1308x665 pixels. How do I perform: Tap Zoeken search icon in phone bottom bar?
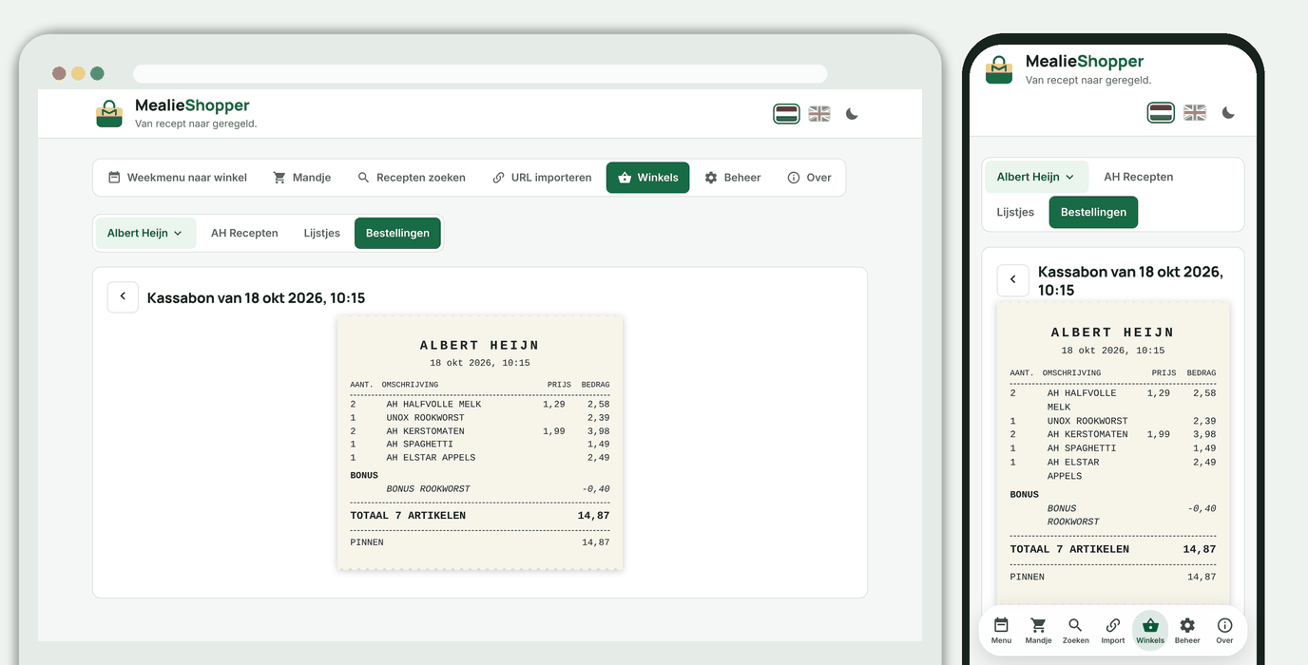(1075, 630)
